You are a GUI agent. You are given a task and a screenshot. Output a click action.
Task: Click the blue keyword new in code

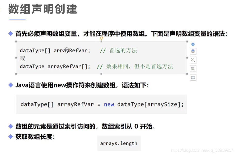[x=109, y=104]
